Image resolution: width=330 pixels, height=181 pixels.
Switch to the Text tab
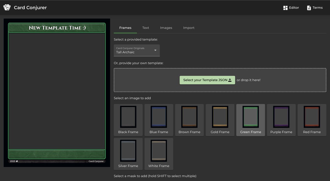(146, 28)
